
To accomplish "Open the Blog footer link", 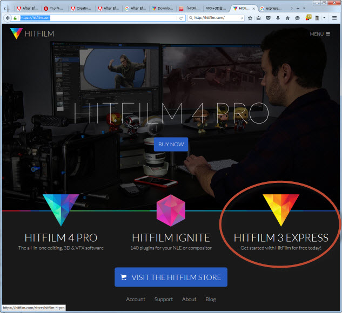I will pos(211,300).
